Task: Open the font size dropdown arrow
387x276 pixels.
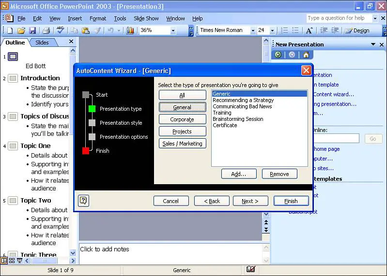Action: [x=272, y=30]
